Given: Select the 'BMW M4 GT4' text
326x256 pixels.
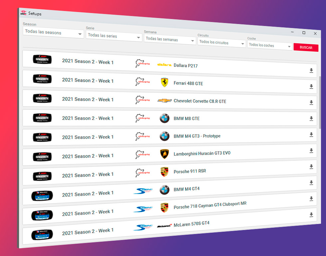Looking at the screenshot, I should pos(187,189).
